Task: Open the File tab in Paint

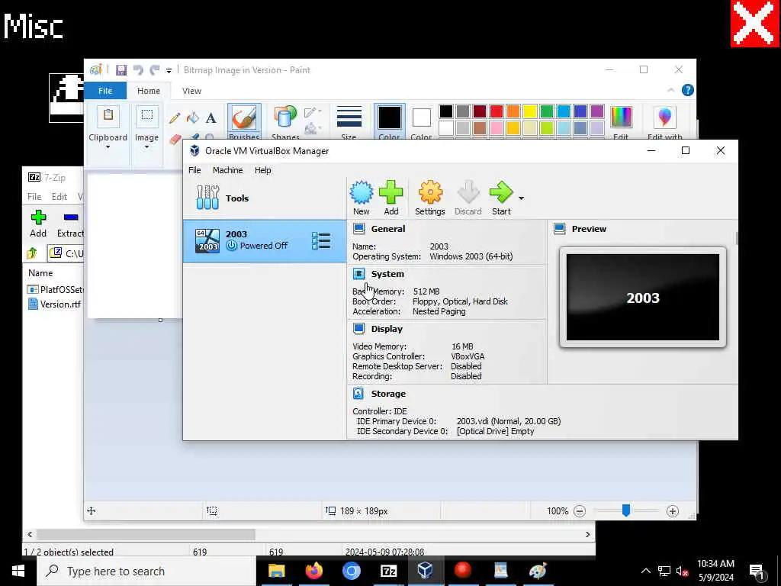Action: tap(105, 91)
